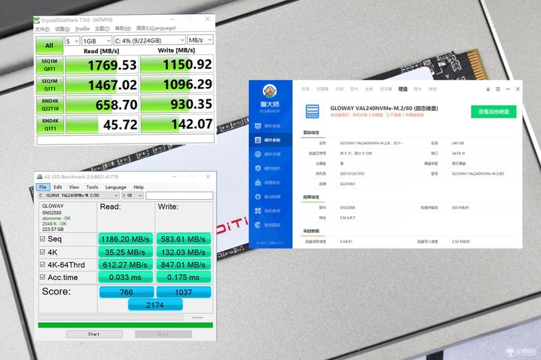Open the test count dropdown showing 5
Viewport: 541px width, 360px height.
coord(72,41)
